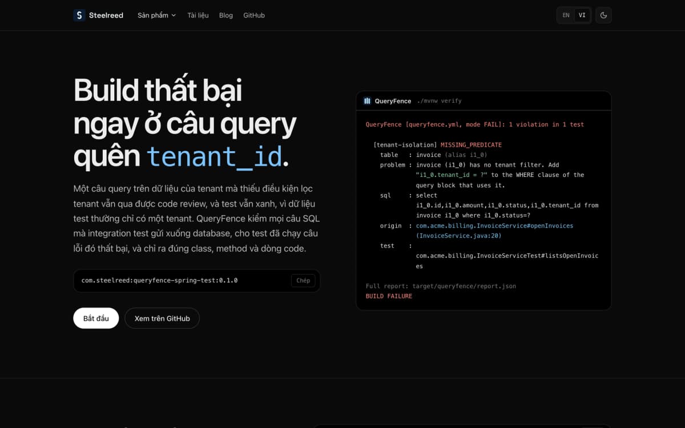
Task: Go to the Blog page
Action: pos(226,15)
